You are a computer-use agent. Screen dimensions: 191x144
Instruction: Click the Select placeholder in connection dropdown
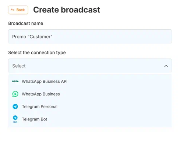click(19, 66)
